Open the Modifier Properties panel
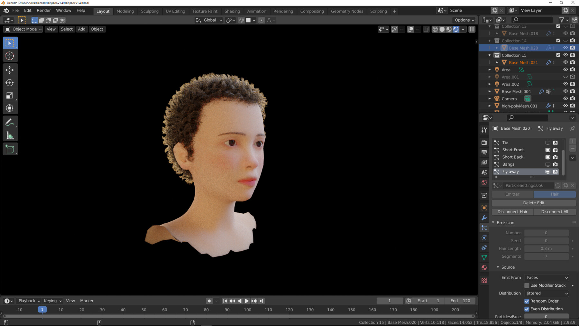The height and width of the screenshot is (326, 579). pyautogui.click(x=484, y=218)
